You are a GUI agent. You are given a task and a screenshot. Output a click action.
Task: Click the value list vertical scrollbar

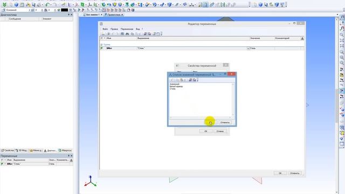[233, 100]
